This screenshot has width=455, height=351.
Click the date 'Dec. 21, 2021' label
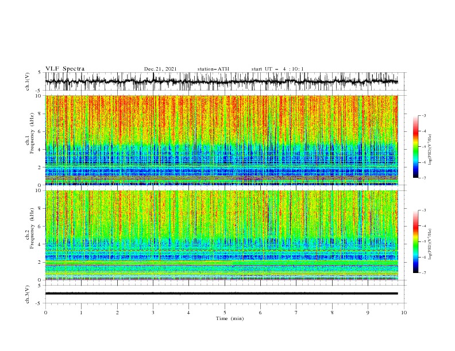pyautogui.click(x=160, y=69)
